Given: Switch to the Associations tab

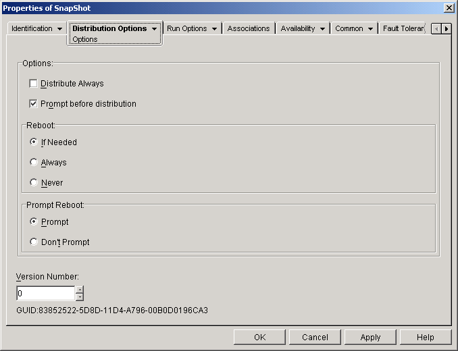Looking at the screenshot, I should click(249, 29).
